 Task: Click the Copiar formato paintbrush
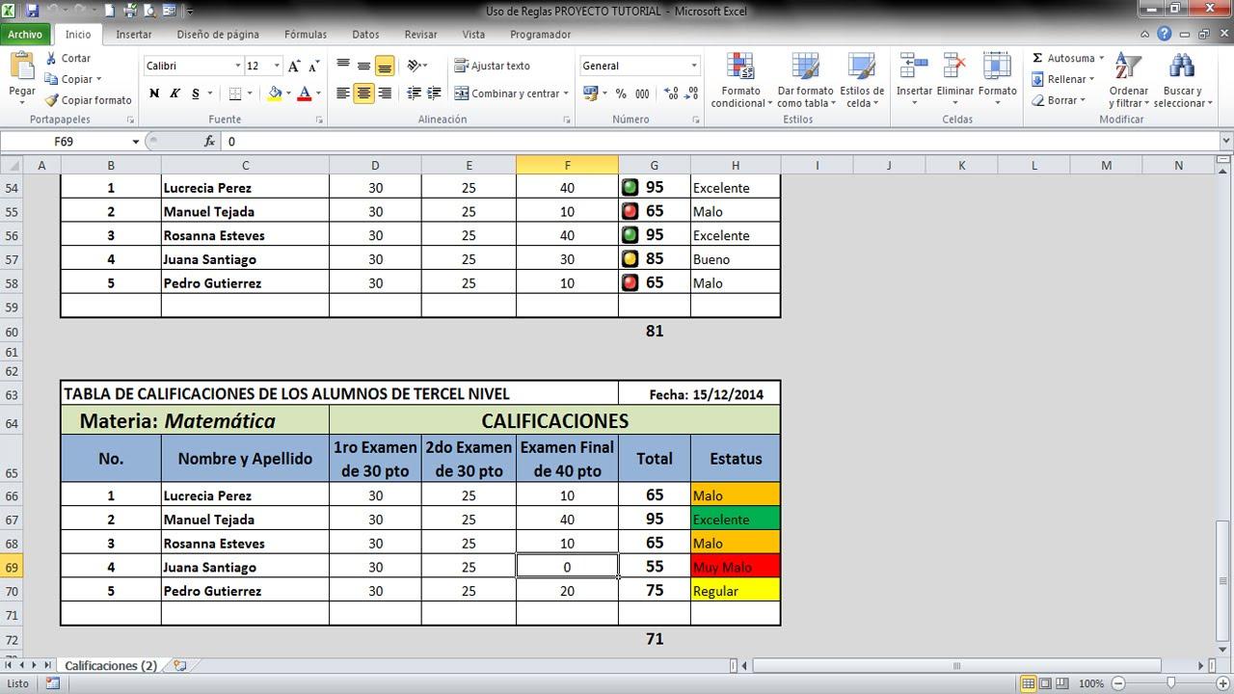(53, 100)
